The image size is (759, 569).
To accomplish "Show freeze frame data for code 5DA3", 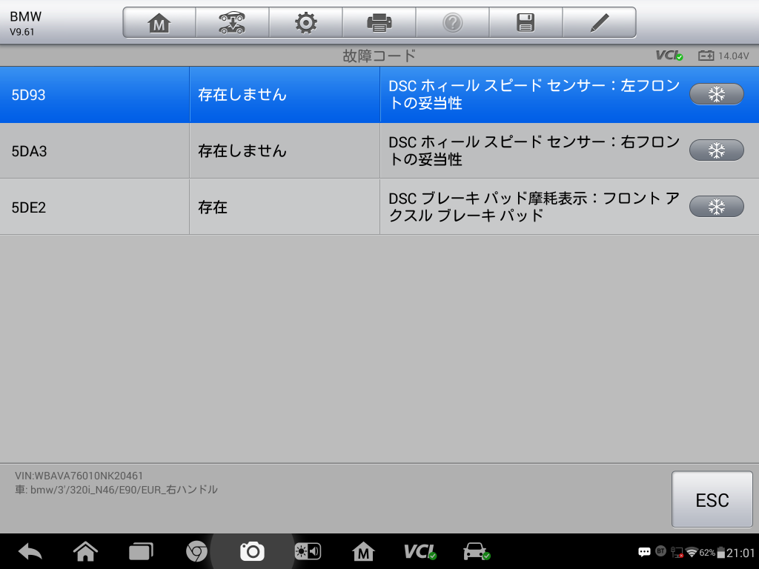I will [x=715, y=150].
